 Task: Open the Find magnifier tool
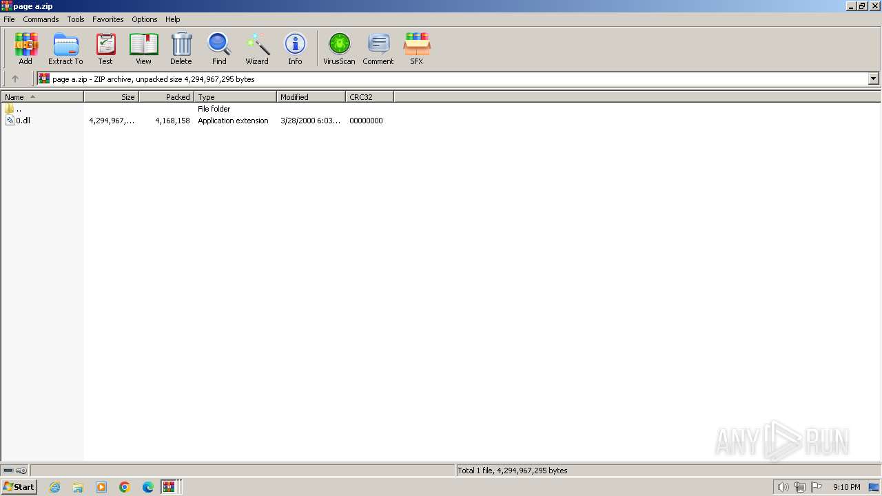tap(219, 49)
